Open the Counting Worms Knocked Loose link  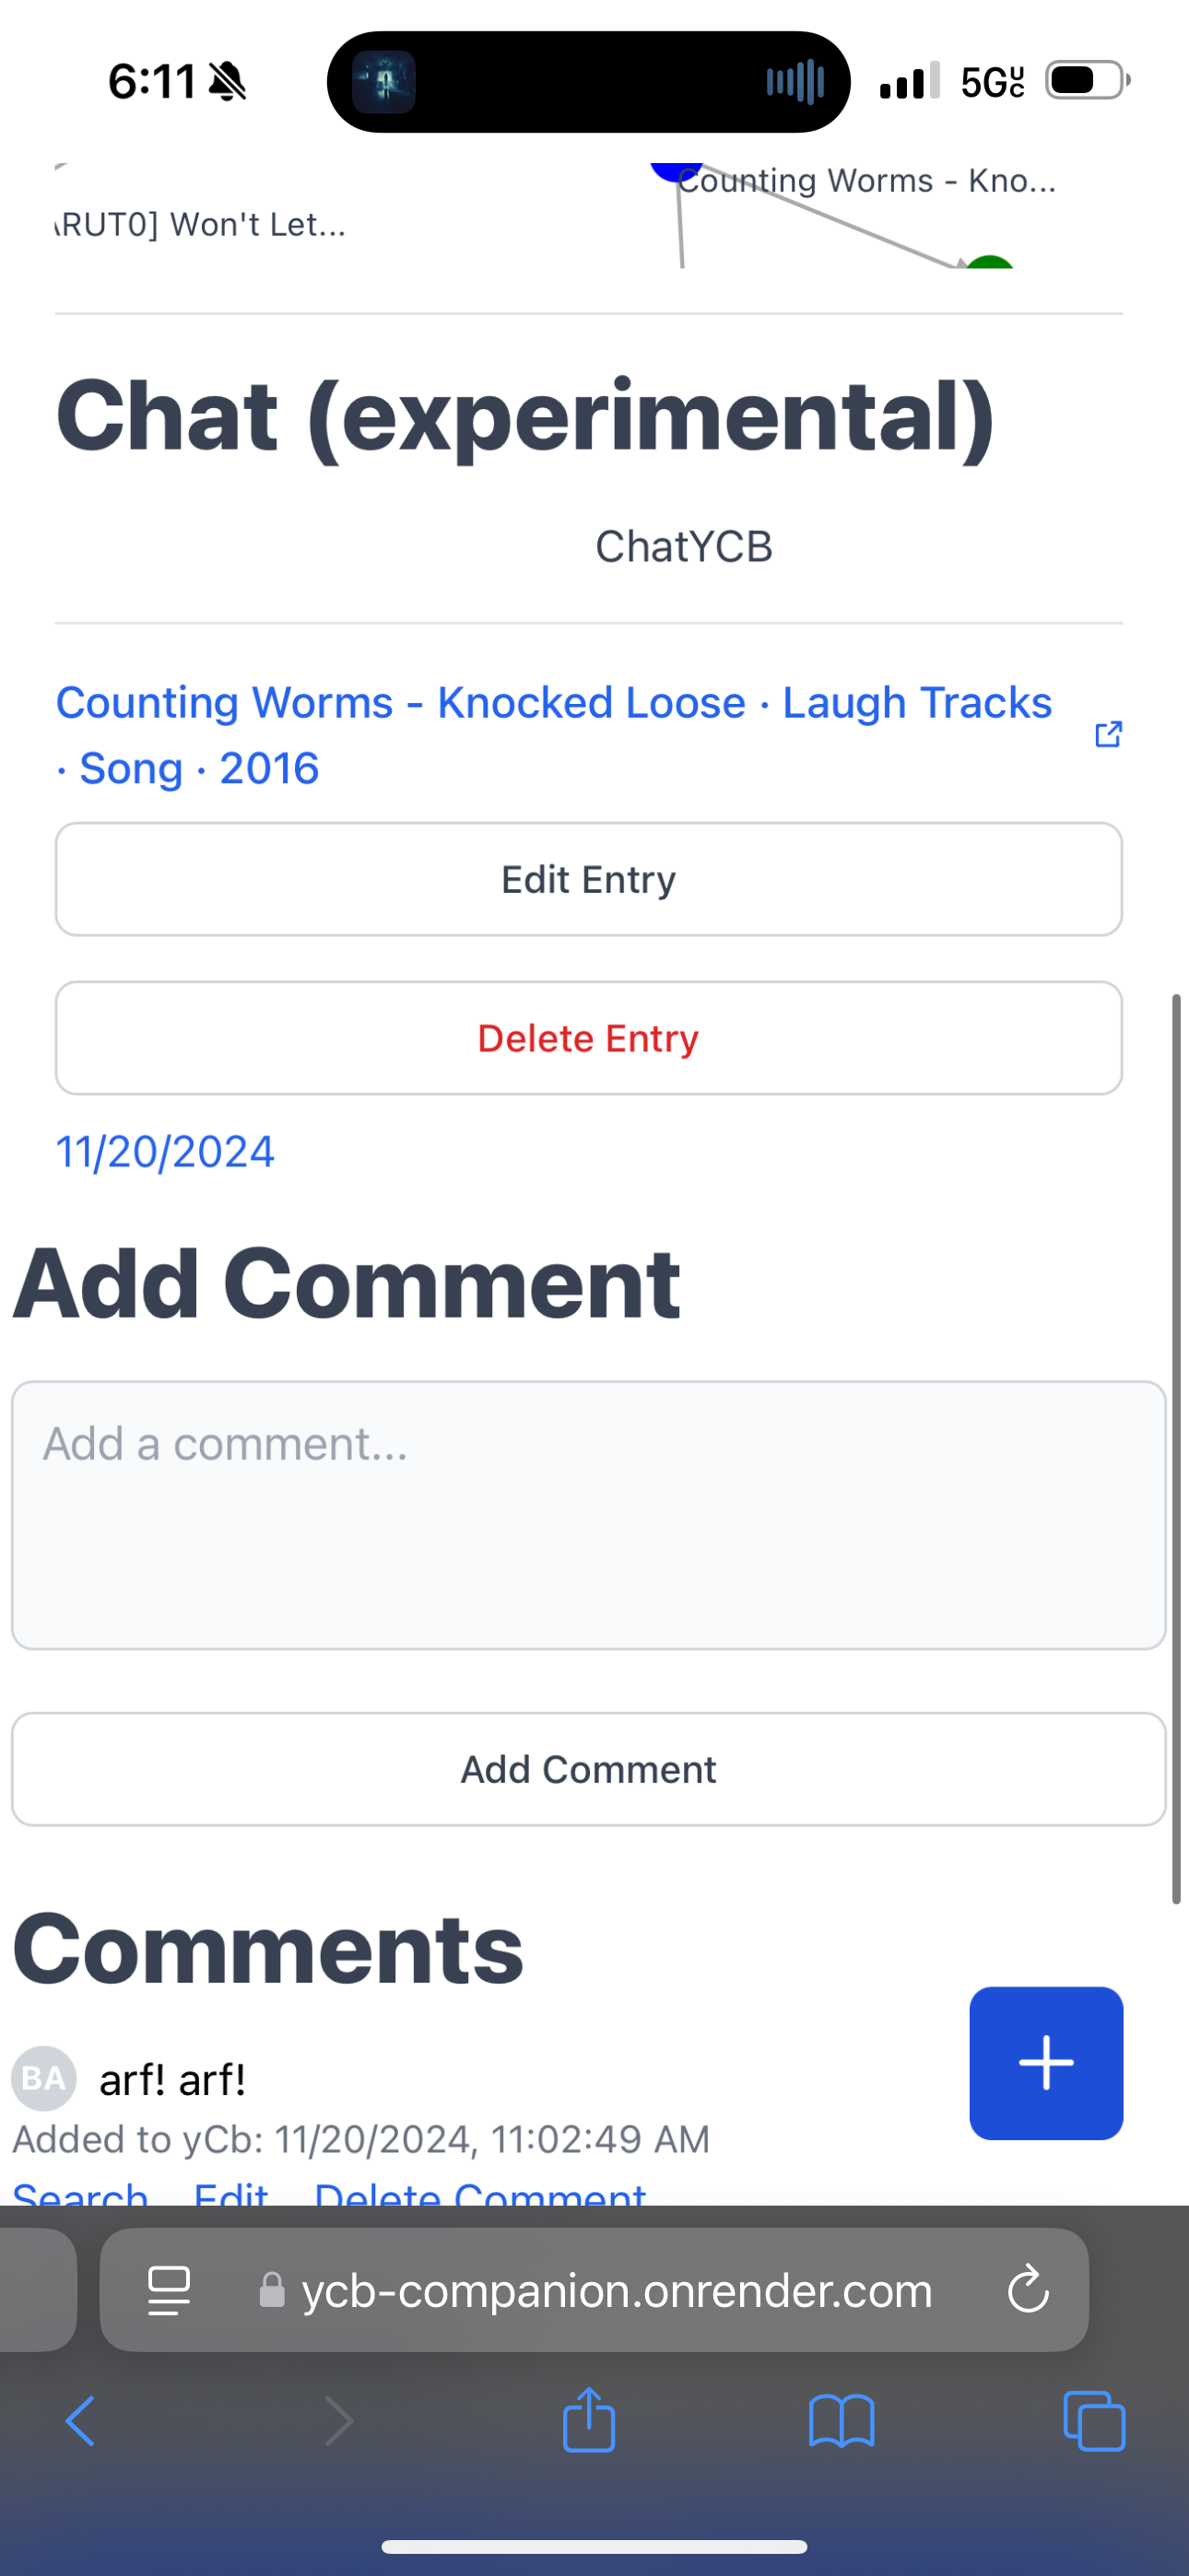coord(555,735)
